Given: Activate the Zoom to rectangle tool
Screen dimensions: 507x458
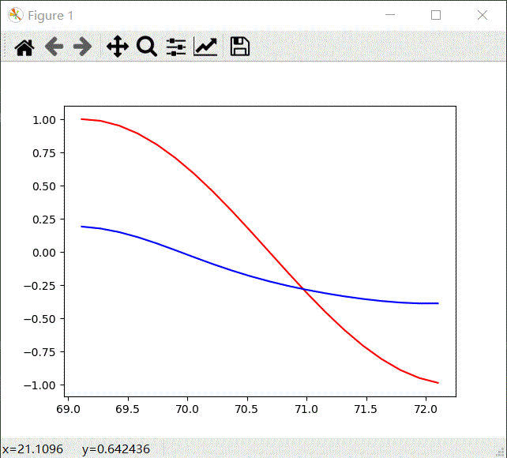Looking at the screenshot, I should coord(147,47).
